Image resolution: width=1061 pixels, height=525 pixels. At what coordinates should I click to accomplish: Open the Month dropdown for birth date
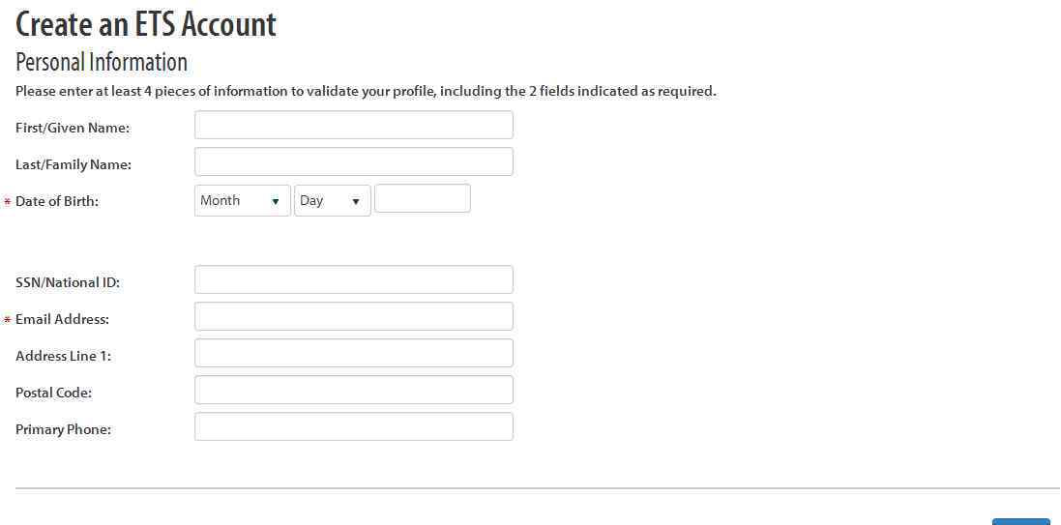click(x=242, y=201)
